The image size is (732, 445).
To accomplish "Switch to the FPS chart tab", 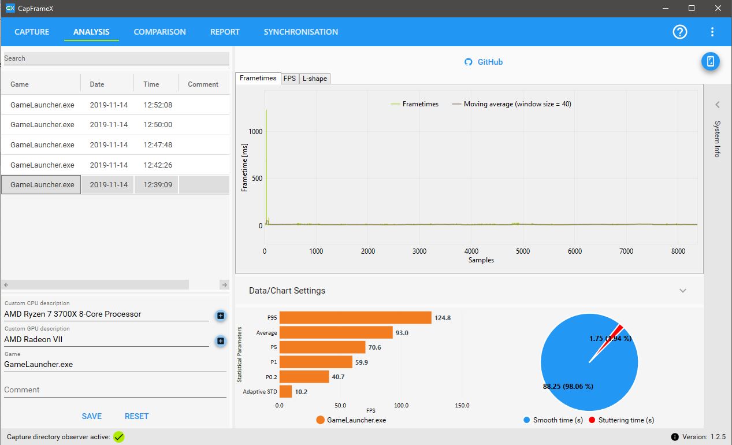I will [x=289, y=79].
